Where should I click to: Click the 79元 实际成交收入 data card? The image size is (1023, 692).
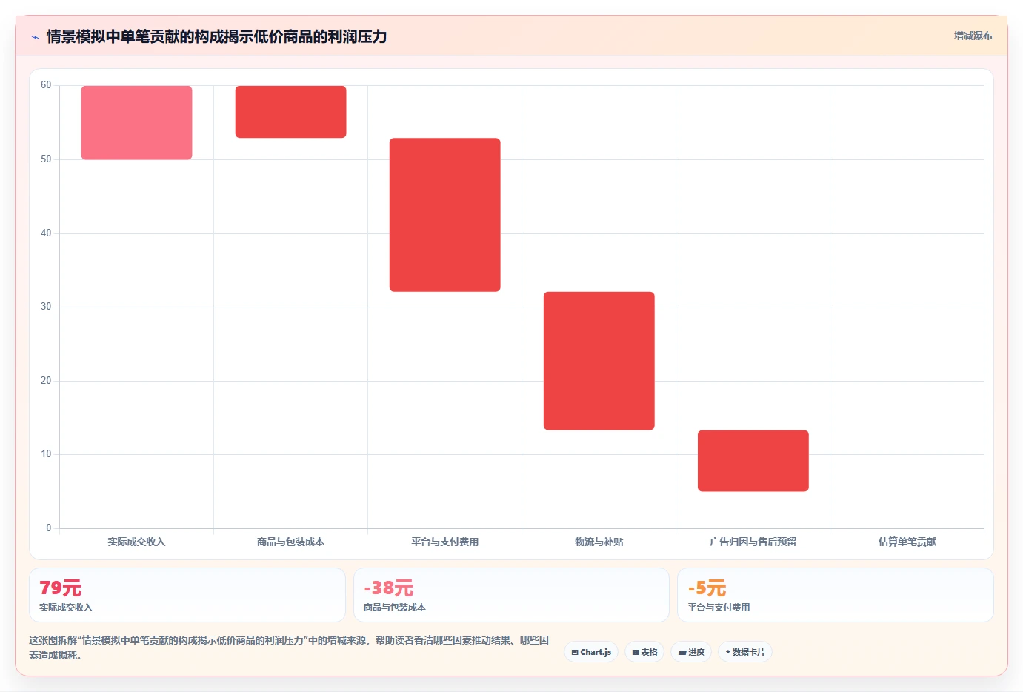[x=187, y=595]
